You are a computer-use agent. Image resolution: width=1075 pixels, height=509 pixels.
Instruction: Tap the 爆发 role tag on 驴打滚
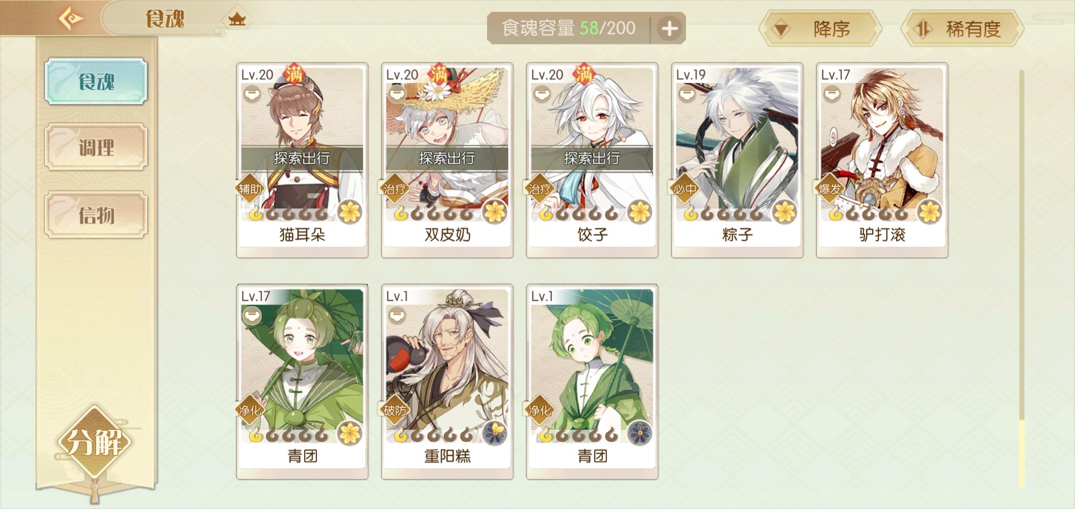pyautogui.click(x=829, y=189)
